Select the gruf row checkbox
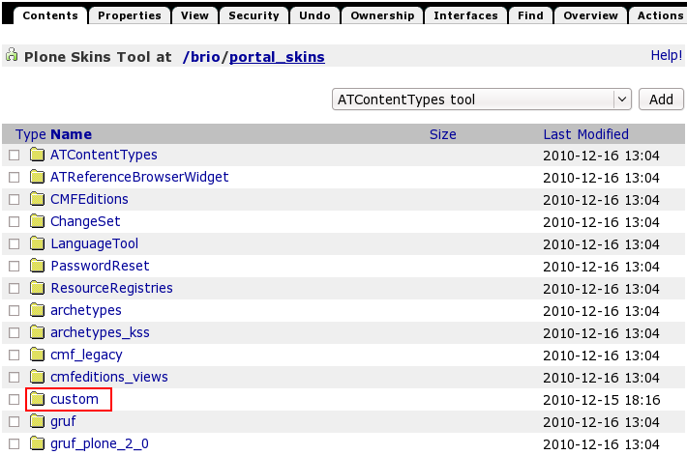687x455 pixels. coord(14,422)
